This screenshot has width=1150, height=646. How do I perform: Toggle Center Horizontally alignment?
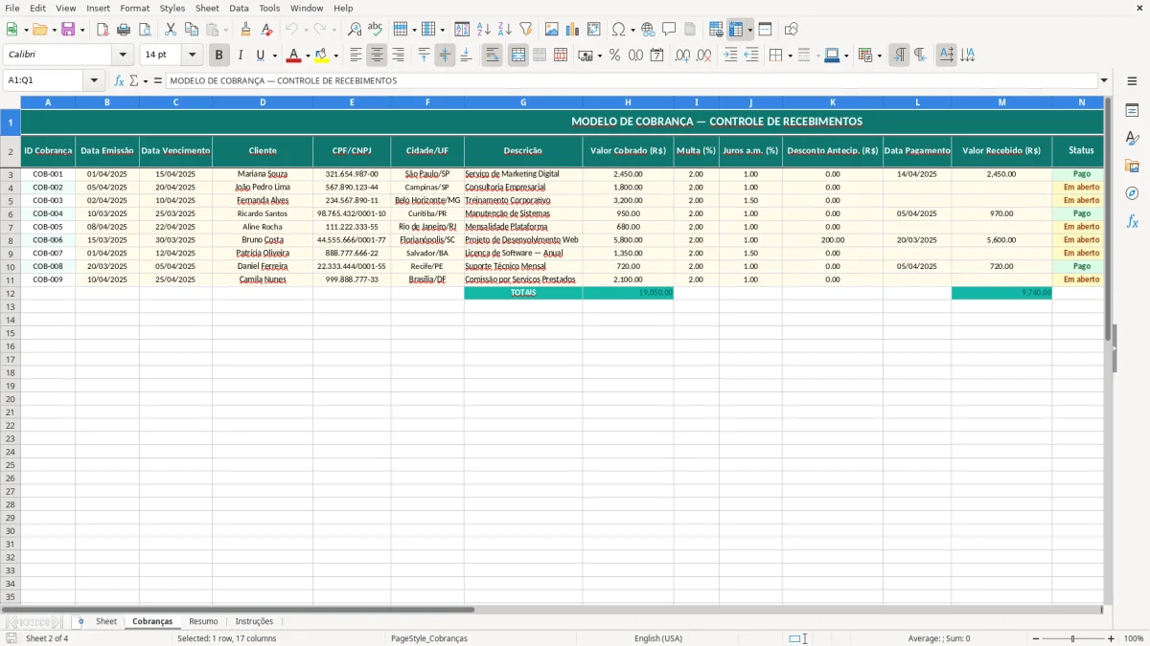(x=377, y=56)
